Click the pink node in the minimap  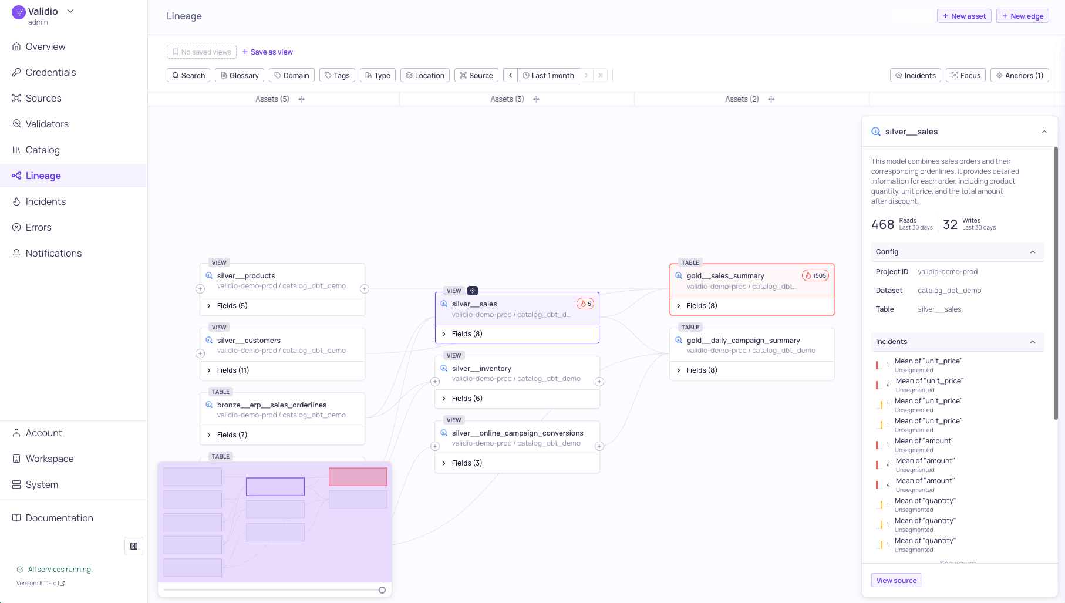358,477
